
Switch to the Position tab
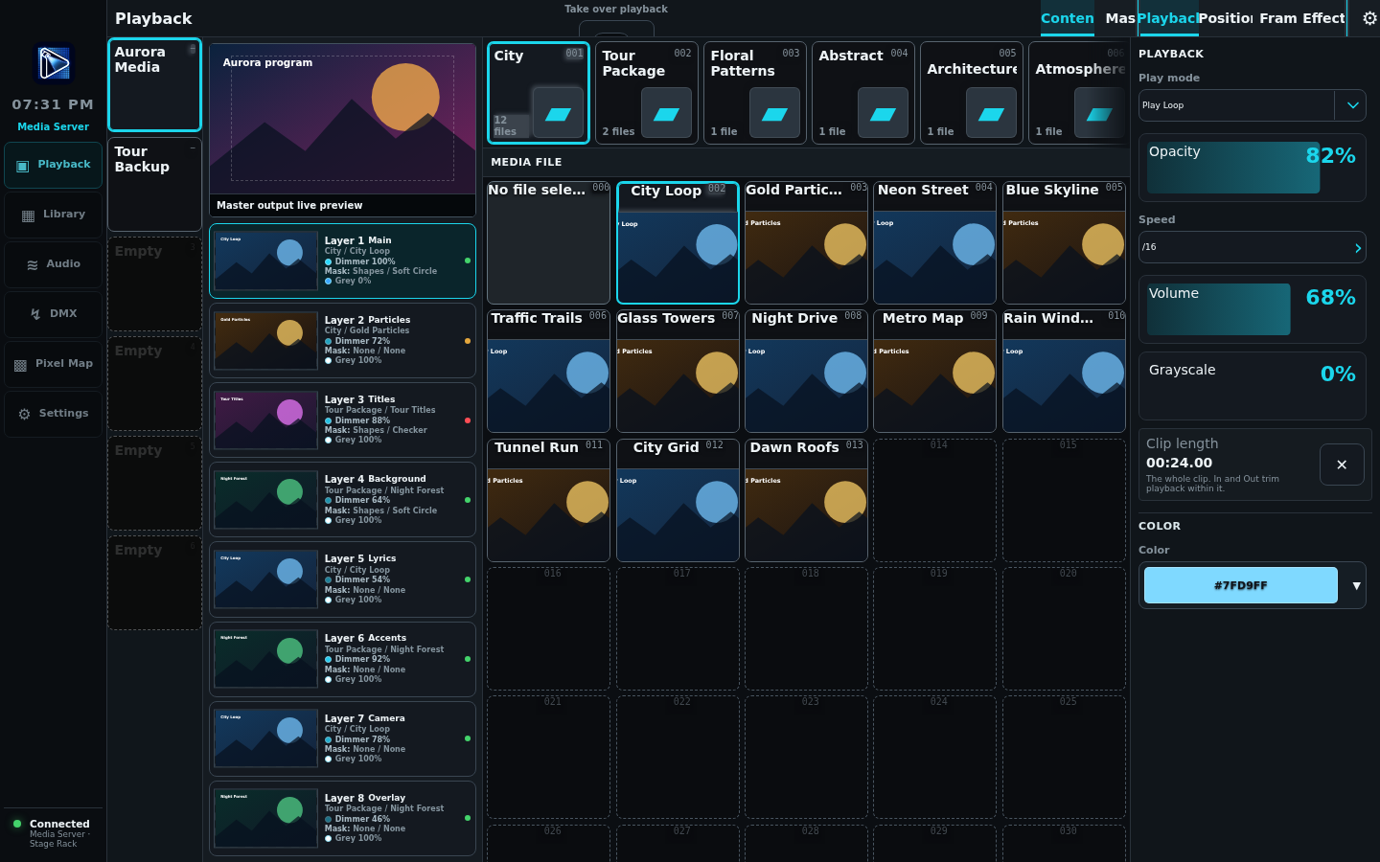tap(1226, 18)
